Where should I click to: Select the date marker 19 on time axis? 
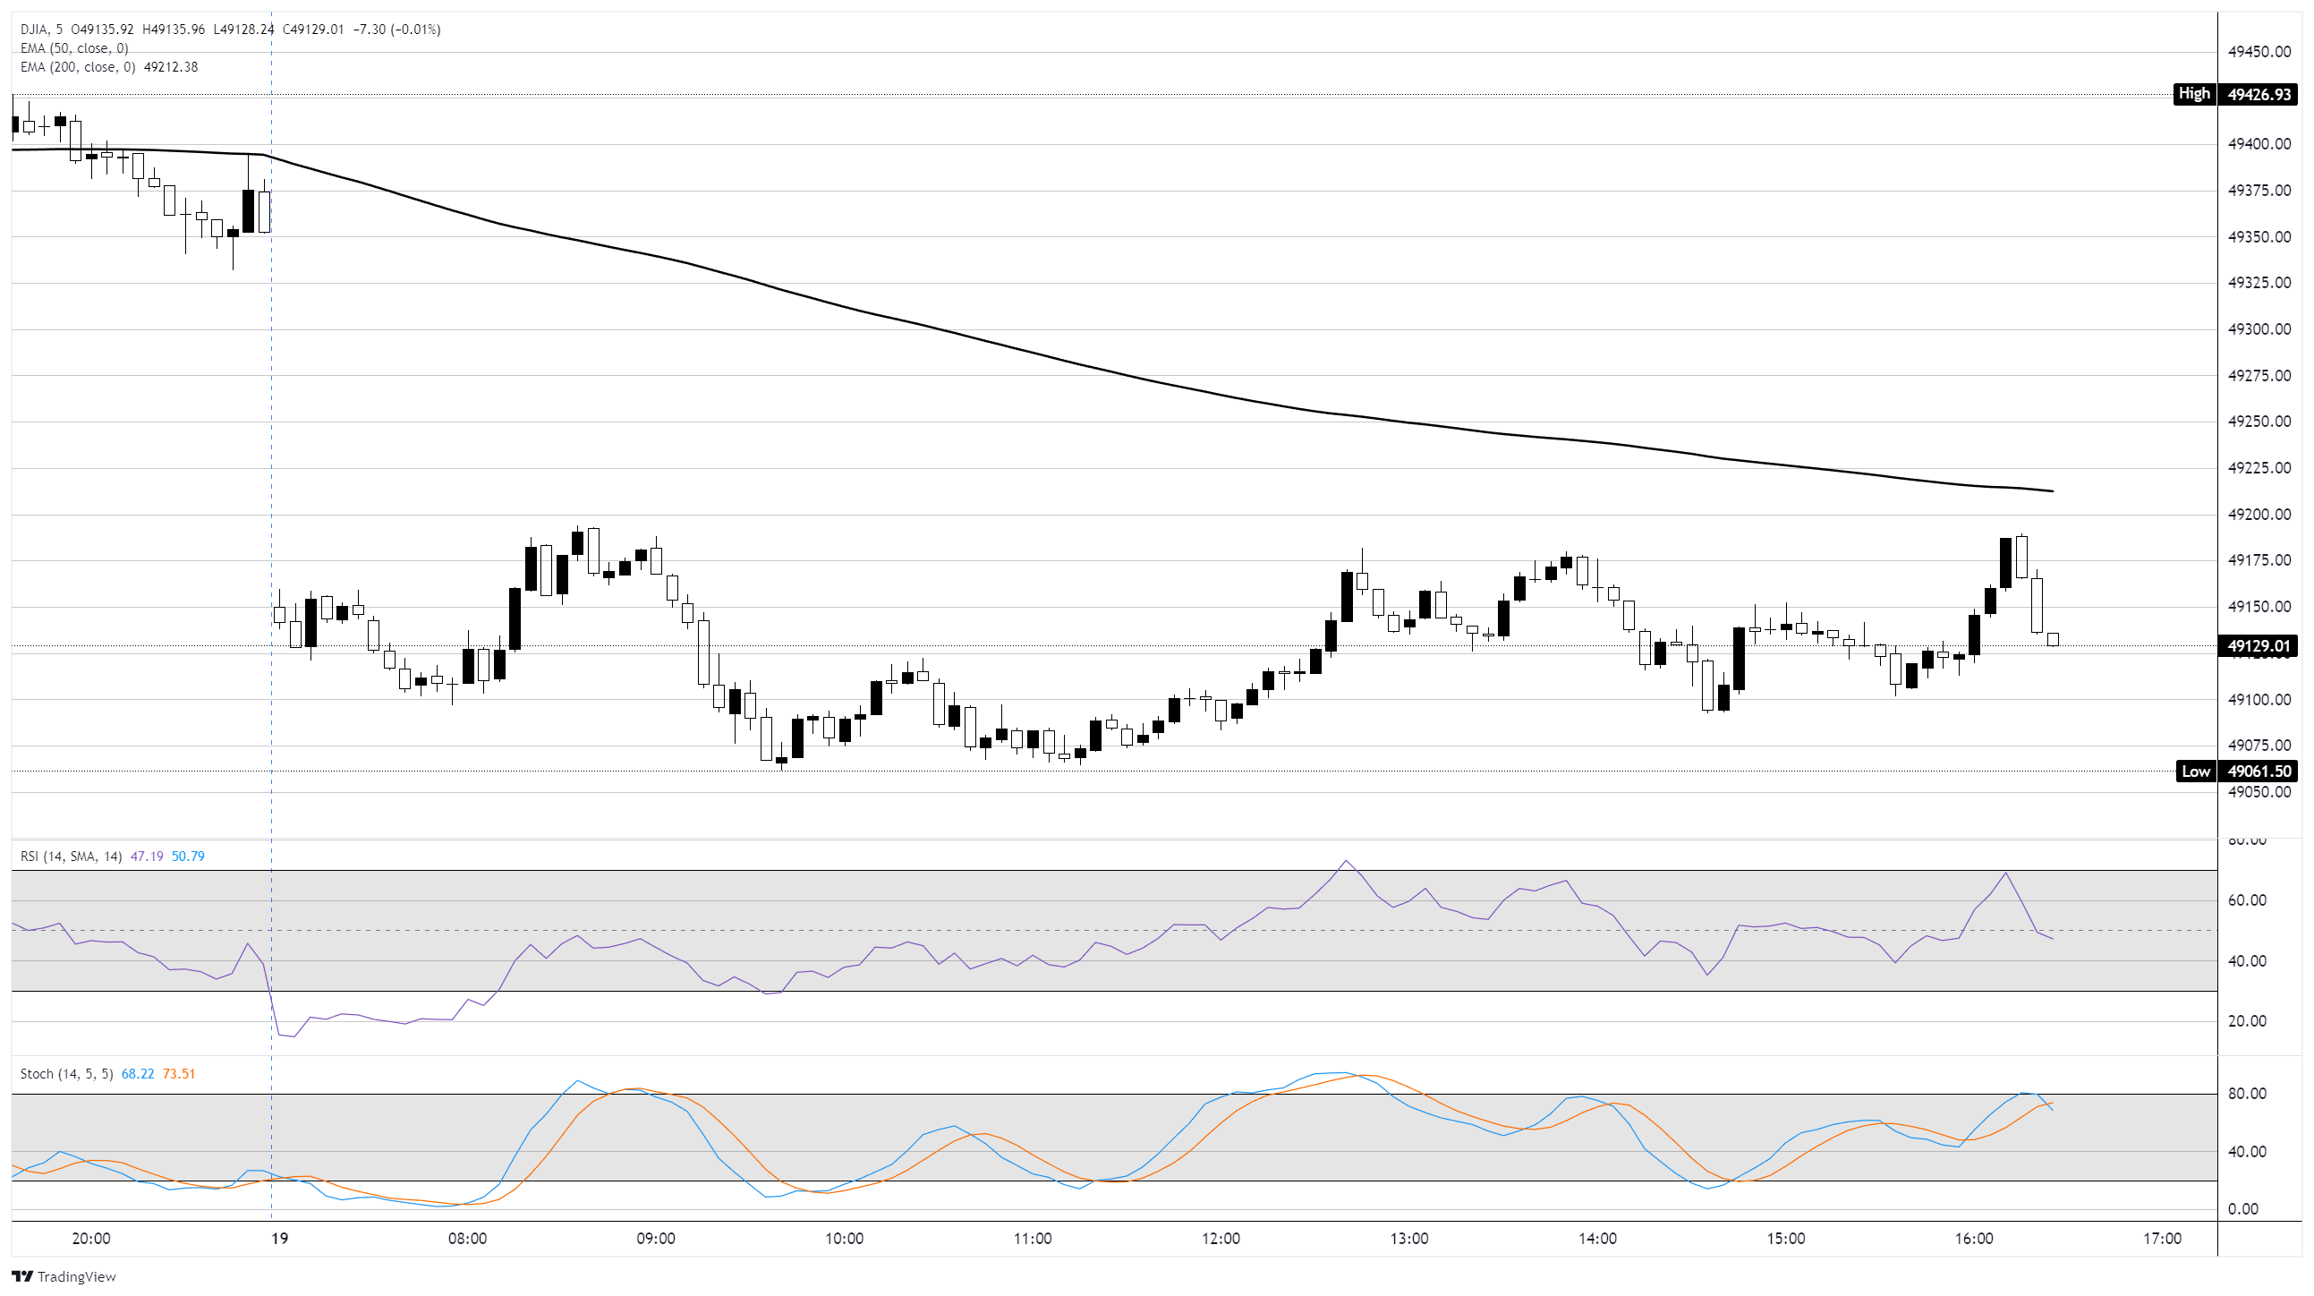tap(280, 1239)
